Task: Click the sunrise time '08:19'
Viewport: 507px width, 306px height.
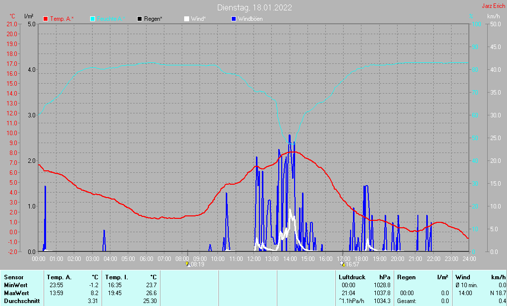Action: (x=197, y=264)
